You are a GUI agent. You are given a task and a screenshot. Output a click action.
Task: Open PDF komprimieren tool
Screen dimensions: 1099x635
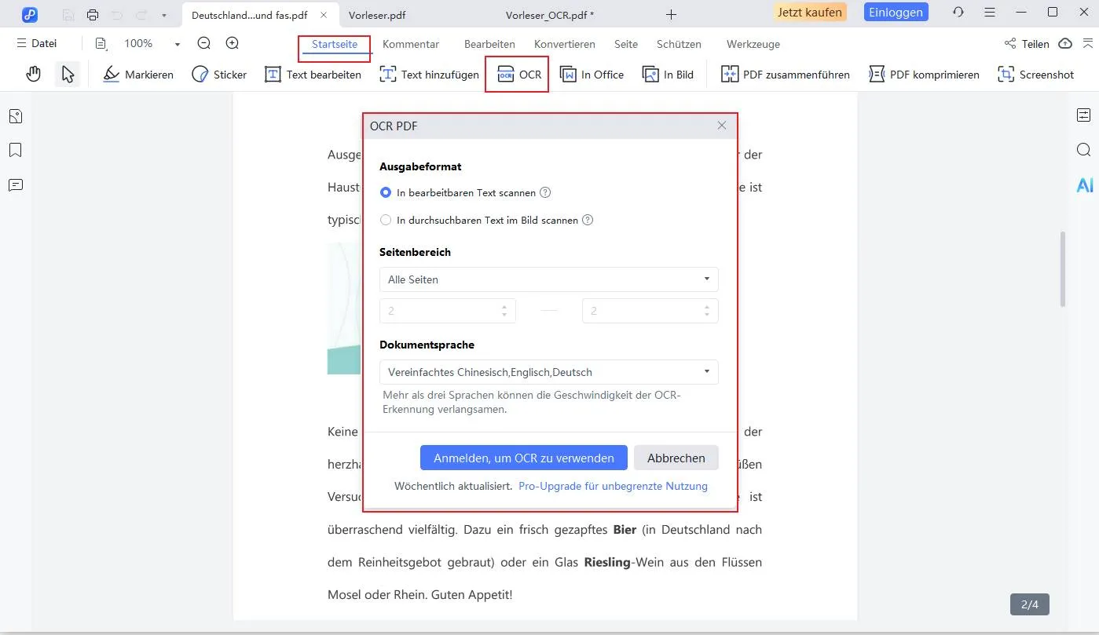pos(924,75)
